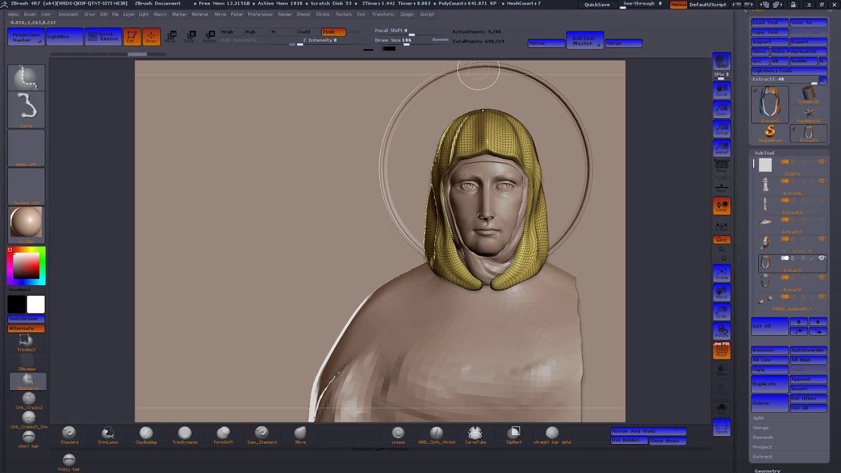Select the Cylinder3D tool thumbnail

(x=808, y=97)
